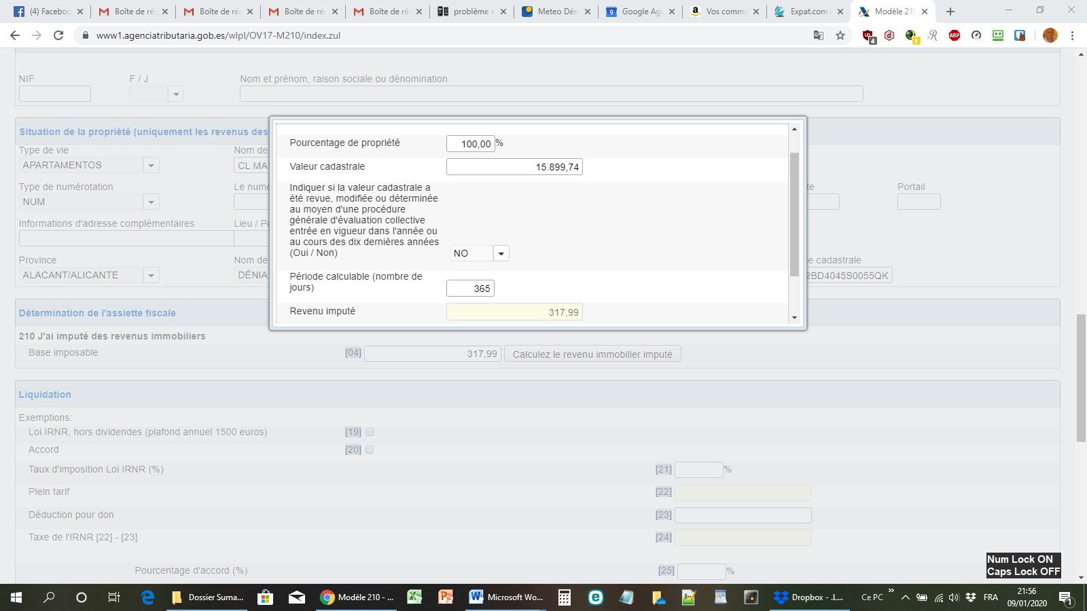Click the popup's vertical scrollbar thumb

pos(794,214)
